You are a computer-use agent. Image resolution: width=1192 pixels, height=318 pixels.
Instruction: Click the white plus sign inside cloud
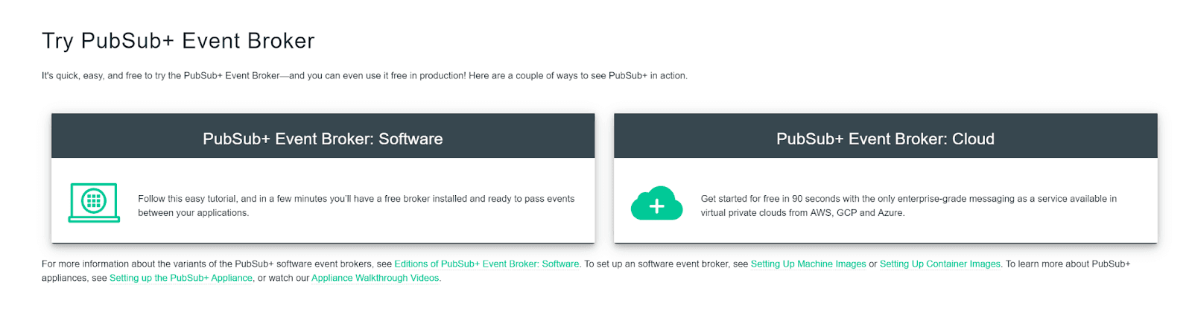click(x=656, y=206)
